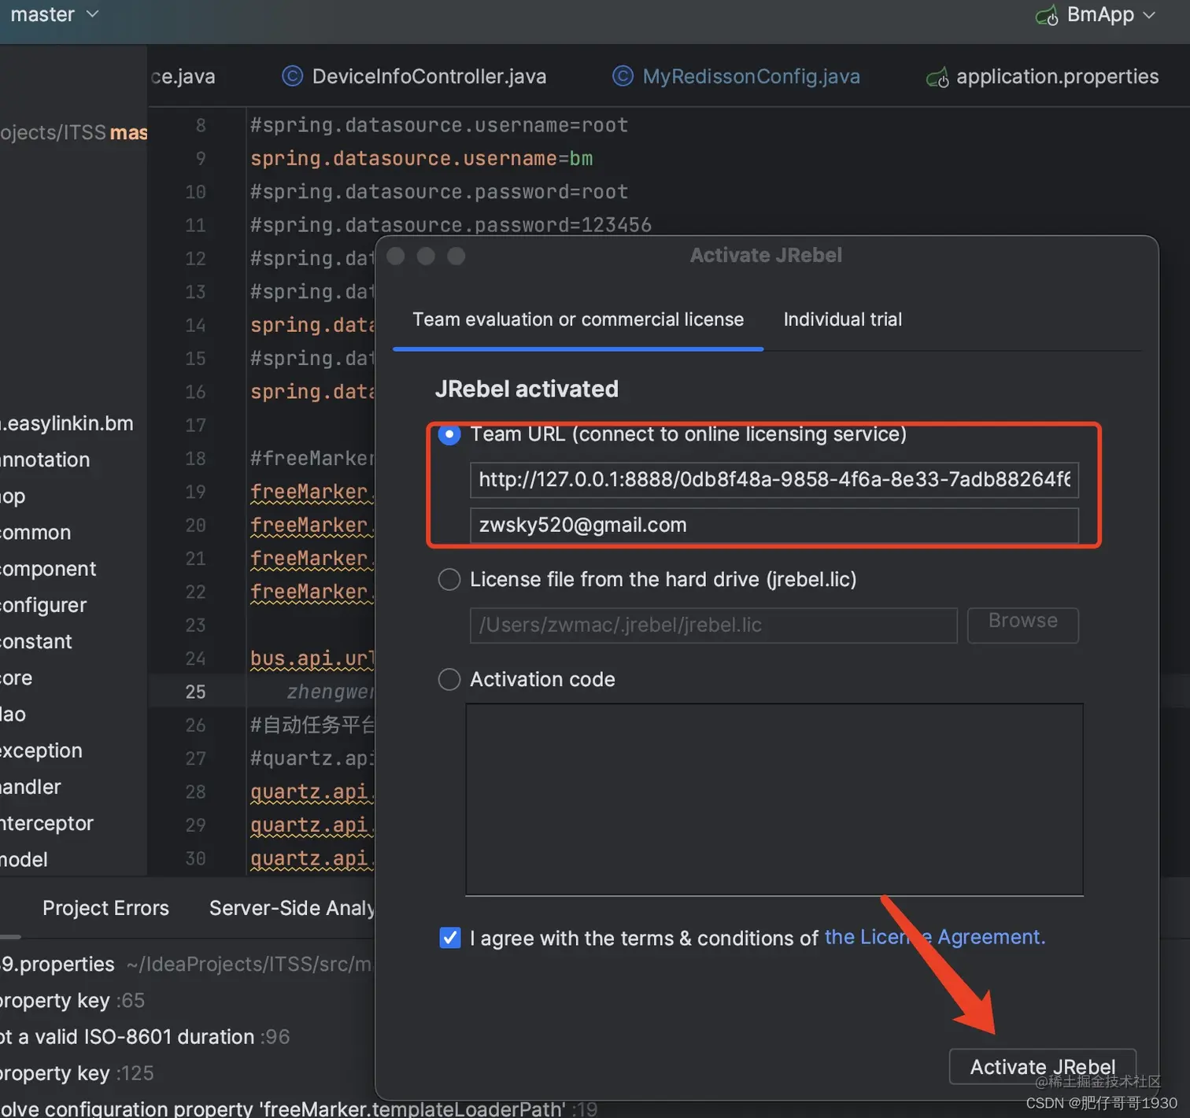Click the property key :65 error entry
The image size is (1190, 1118).
(x=72, y=1000)
